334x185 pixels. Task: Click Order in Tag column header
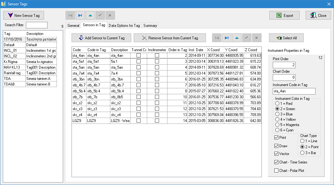177,50
